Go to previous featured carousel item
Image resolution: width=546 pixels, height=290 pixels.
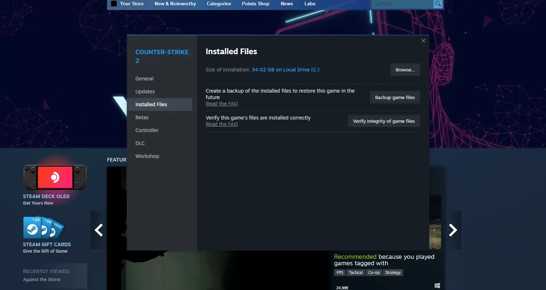point(98,230)
